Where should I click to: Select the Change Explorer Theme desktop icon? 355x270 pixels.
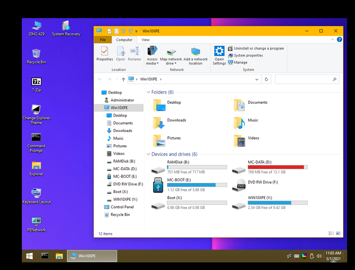36,114
